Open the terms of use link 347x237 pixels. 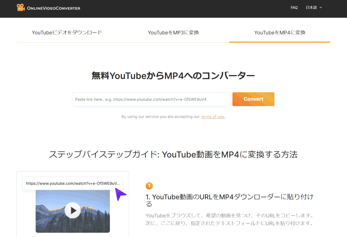[x=213, y=116]
